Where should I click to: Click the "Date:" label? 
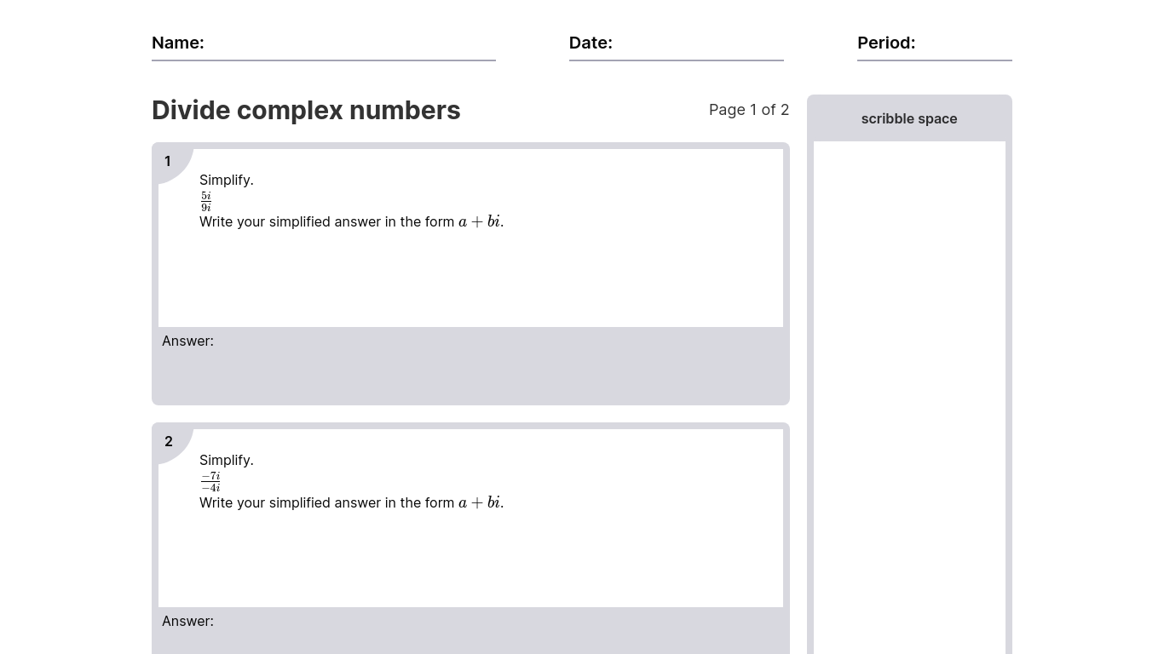point(591,43)
